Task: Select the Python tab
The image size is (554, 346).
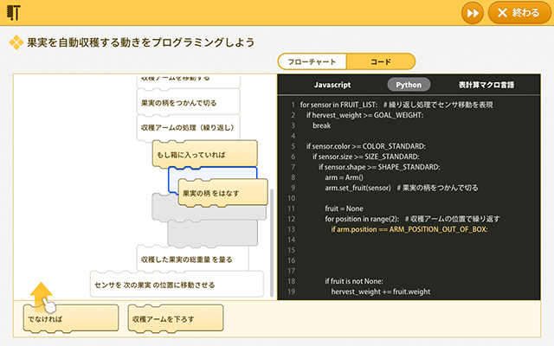Action: [409, 85]
